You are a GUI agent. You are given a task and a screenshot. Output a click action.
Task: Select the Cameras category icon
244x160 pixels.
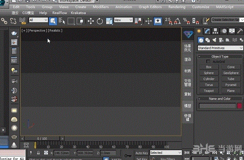(x=221, y=40)
